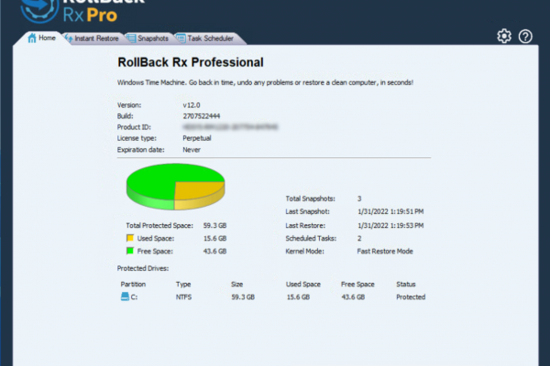
Task: Click the Protected status cell
Action: (x=411, y=297)
